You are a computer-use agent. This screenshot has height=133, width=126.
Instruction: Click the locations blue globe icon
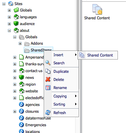click(21, 131)
